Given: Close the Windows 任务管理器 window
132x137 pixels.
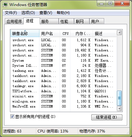Looking at the screenshot, I should click(x=122, y=4).
